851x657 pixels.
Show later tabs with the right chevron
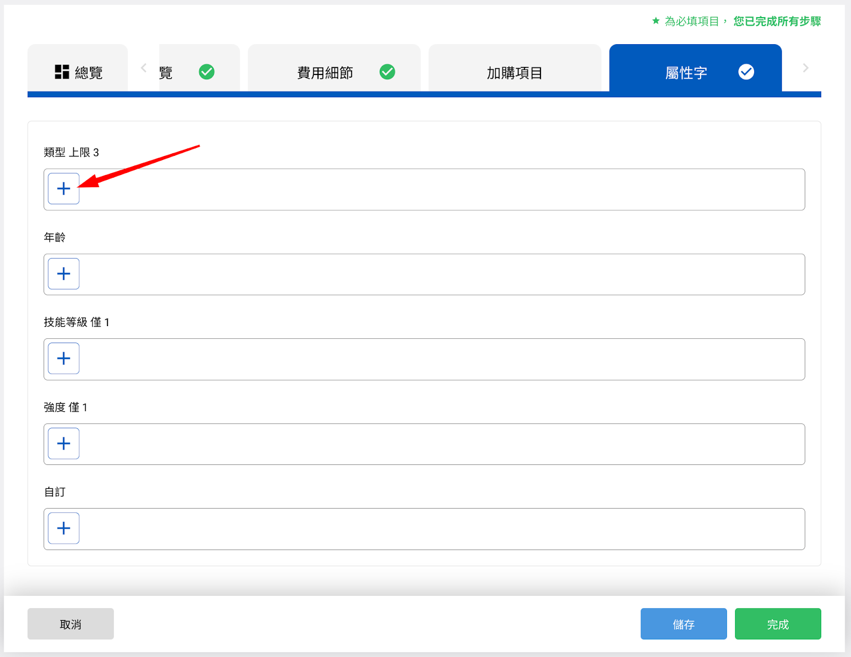(x=805, y=68)
